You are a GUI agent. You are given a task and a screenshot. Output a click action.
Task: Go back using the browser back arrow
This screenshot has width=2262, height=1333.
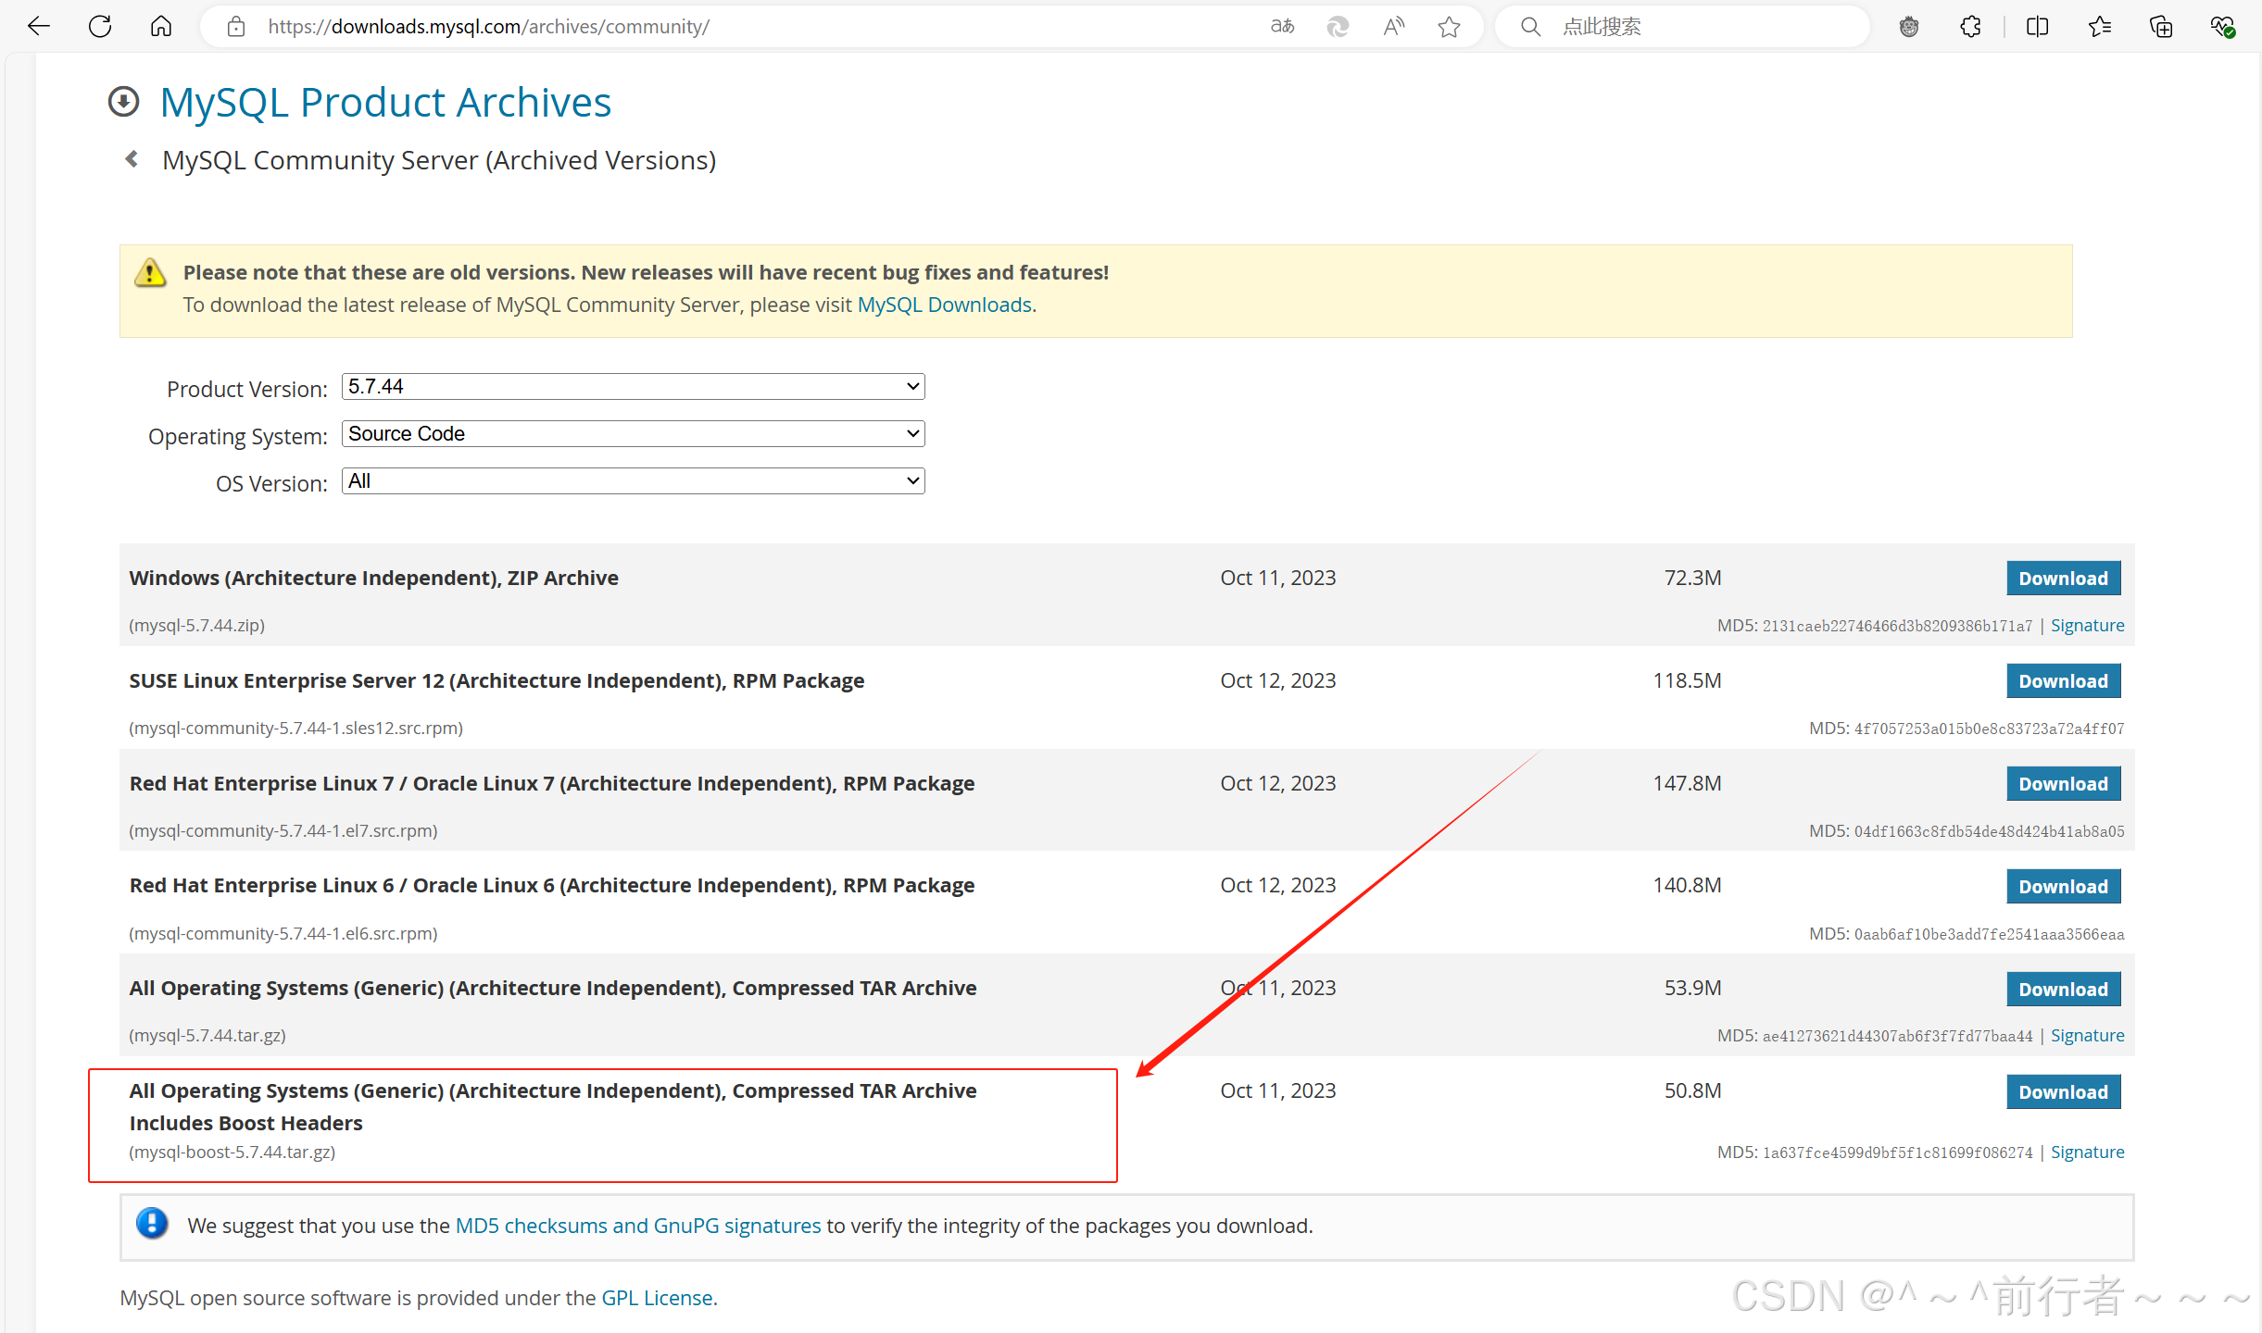point(39,26)
